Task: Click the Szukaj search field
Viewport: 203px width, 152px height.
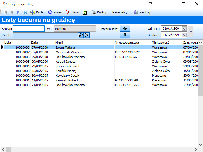Action: click(29, 29)
